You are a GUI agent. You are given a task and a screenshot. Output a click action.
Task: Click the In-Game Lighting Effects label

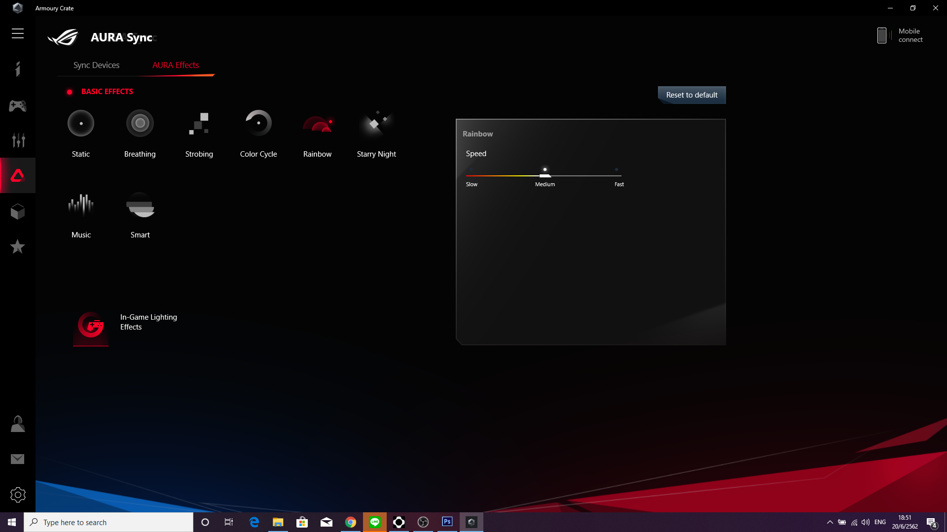tap(148, 322)
